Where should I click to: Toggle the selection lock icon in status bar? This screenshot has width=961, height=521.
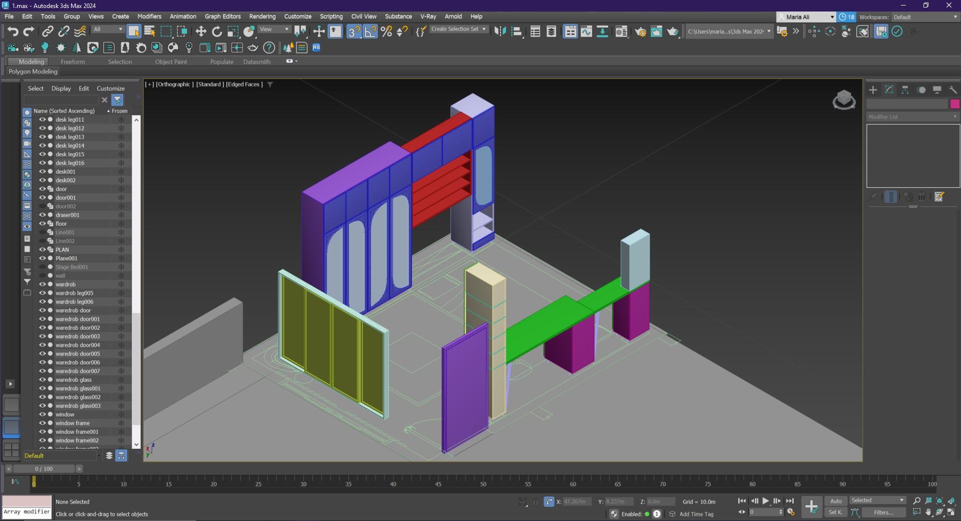pos(536,501)
